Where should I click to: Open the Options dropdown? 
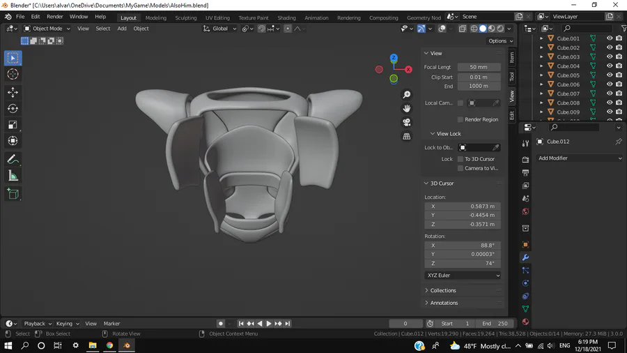(x=500, y=41)
